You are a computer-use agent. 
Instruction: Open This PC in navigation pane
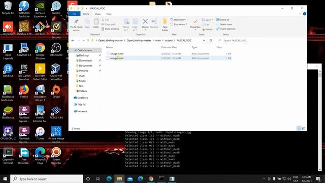click(81, 105)
